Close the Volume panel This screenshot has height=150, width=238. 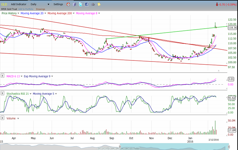3,118
